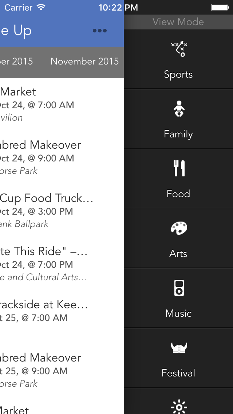Switch to November 2015 tab
Viewport: 233px width, 414px height.
(85, 61)
